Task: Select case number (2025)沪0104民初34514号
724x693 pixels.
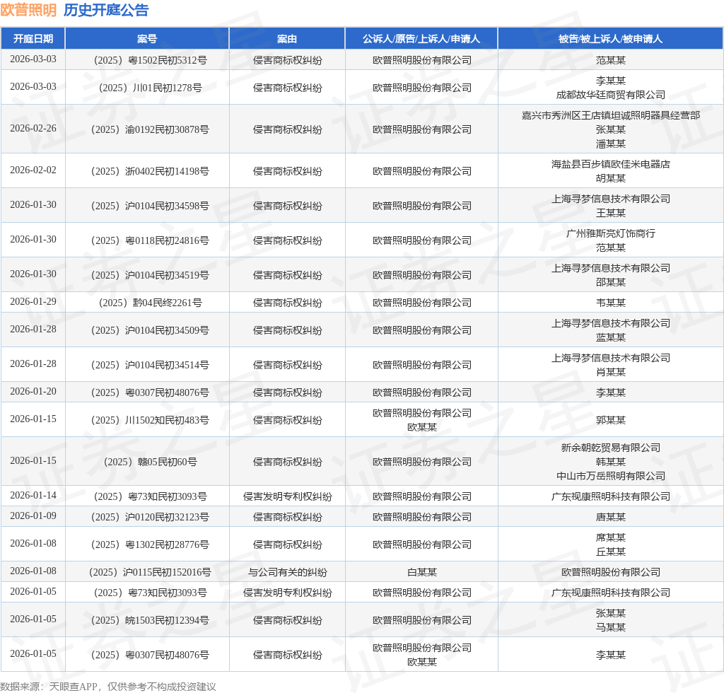Action: point(150,365)
